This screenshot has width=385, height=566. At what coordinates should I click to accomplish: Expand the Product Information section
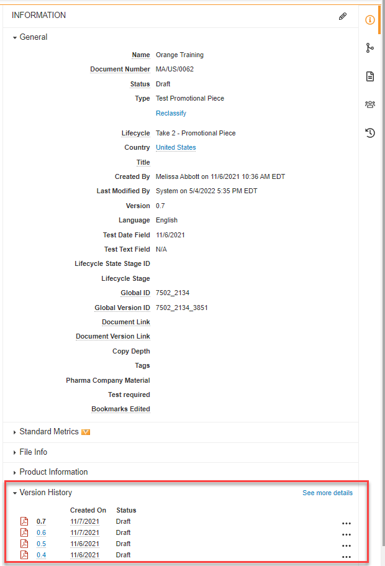pyautogui.click(x=53, y=472)
